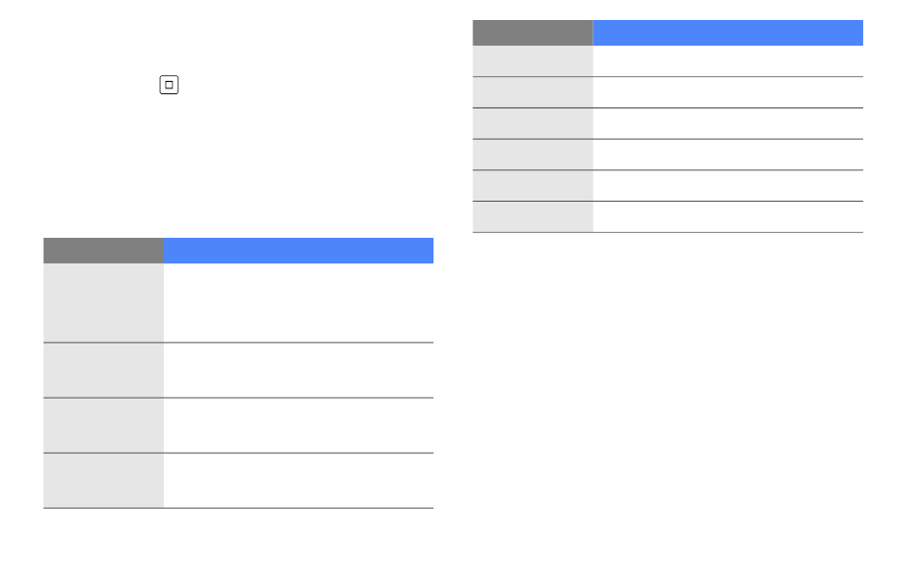Click the third gray row label in the right table

pyautogui.click(x=533, y=124)
